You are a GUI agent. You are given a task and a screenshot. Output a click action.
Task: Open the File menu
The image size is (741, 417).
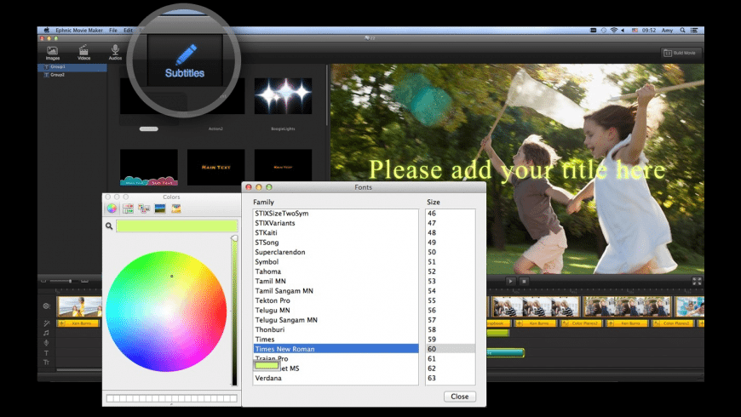pyautogui.click(x=113, y=31)
